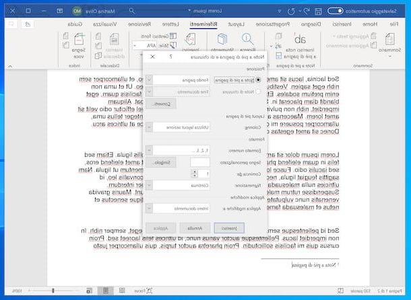Click the Segno personalizzato input field
Viewport: 411px width, 300px height.
[x=200, y=162]
